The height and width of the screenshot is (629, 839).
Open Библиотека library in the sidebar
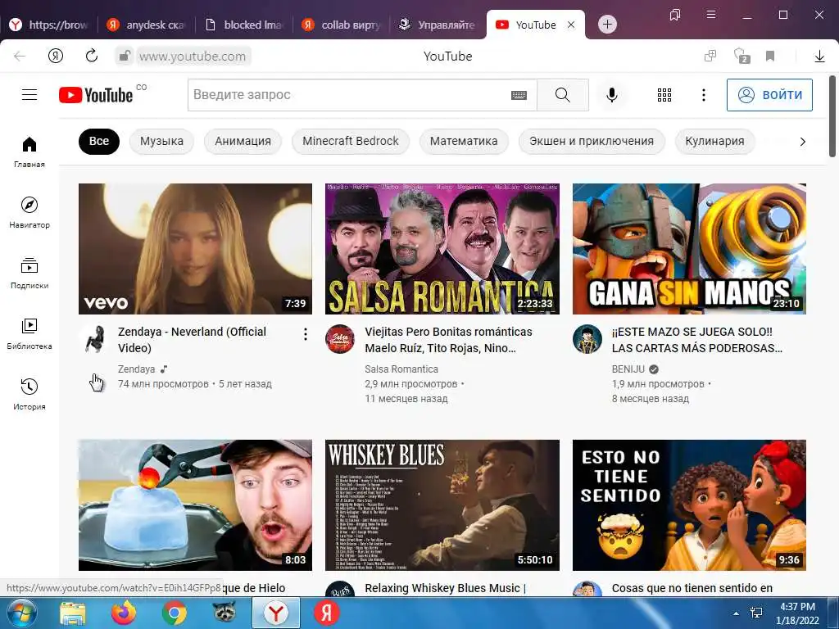click(x=29, y=334)
